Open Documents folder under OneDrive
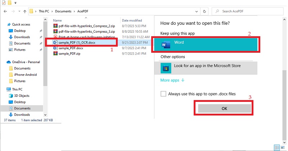 [22, 68]
